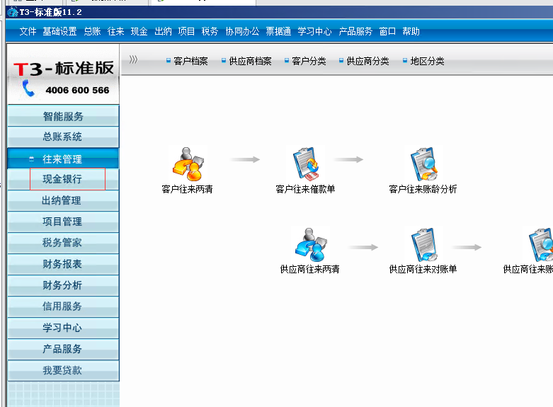
Task: Collapse the 往来管理 sidebar section
Action: click(31, 159)
